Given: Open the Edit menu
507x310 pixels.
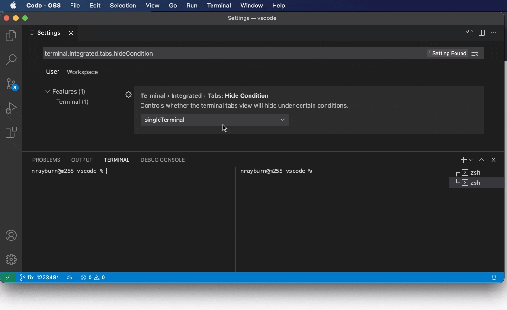Looking at the screenshot, I should pos(95,6).
